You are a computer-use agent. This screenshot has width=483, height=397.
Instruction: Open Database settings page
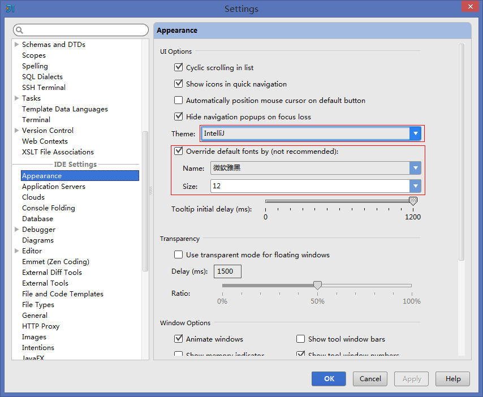click(37, 219)
